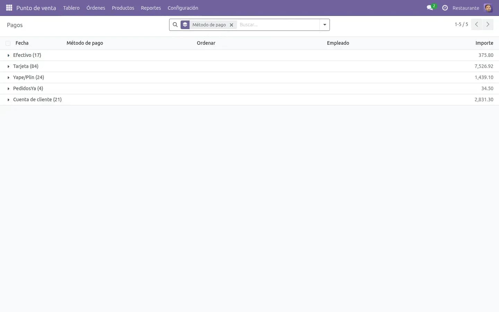Click the Pagos breadcrumb title

(x=15, y=25)
